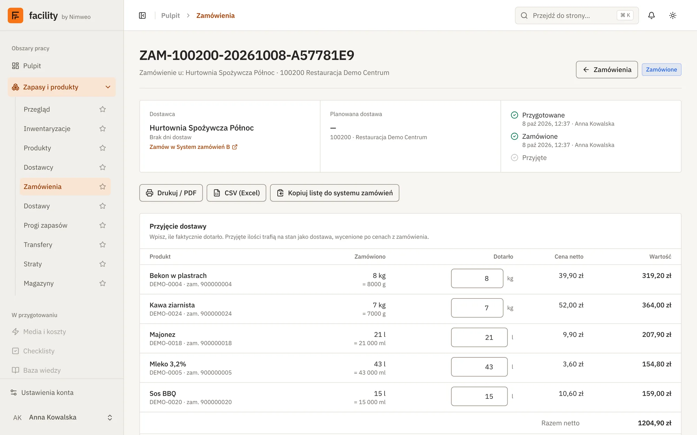Viewport: 697px width, 435px height.
Task: Open Anna Kowalska account switcher
Action: [62, 417]
